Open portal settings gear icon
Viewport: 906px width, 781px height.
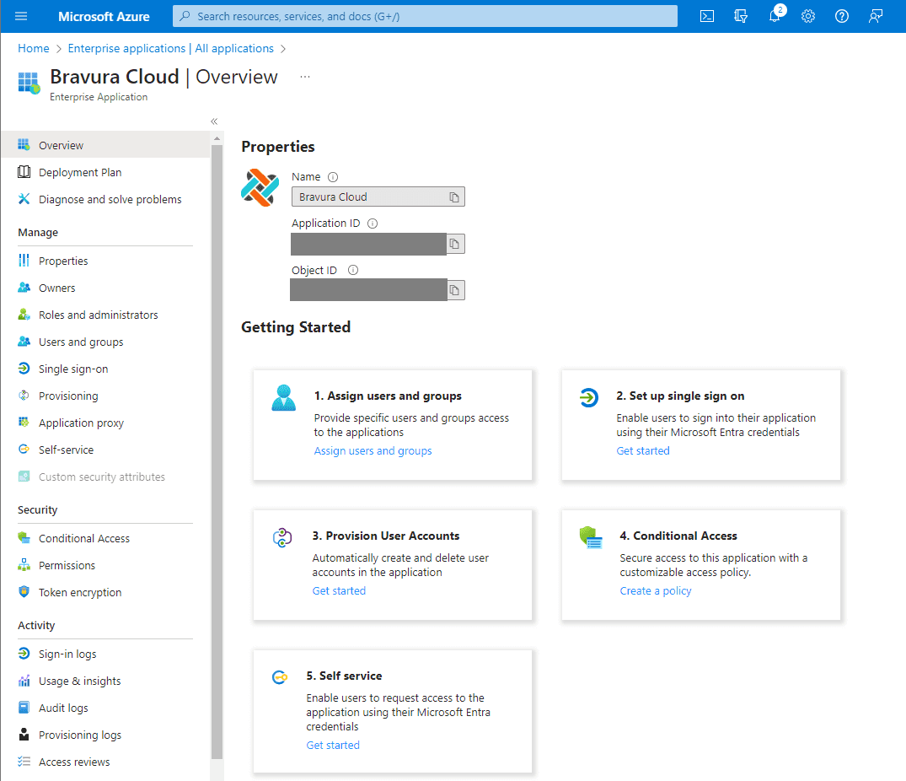(x=808, y=16)
